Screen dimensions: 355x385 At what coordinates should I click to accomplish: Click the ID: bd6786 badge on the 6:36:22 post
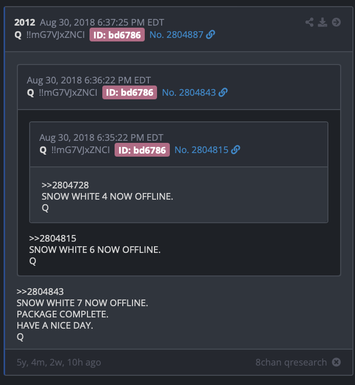click(x=129, y=93)
